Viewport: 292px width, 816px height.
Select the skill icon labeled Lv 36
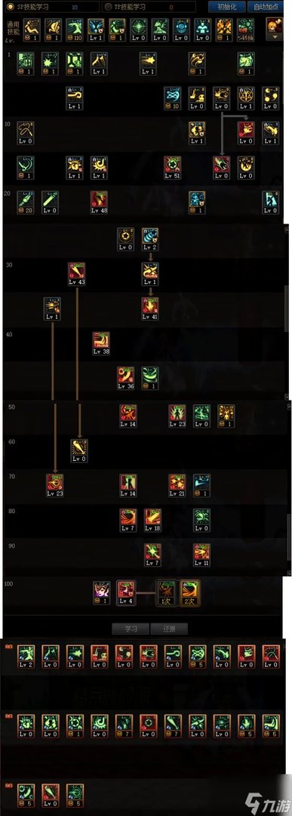pyautogui.click(x=125, y=379)
